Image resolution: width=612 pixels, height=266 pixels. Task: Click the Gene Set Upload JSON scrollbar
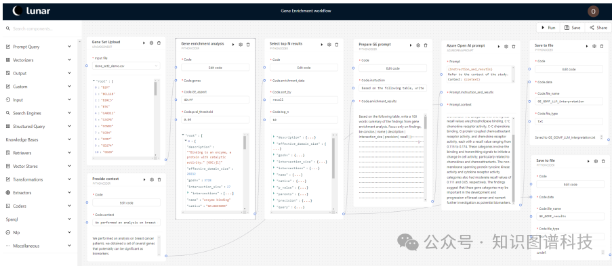(155, 89)
